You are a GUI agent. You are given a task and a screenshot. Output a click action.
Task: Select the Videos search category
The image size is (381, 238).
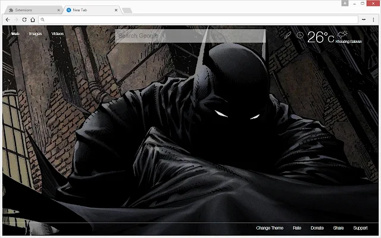coord(58,34)
